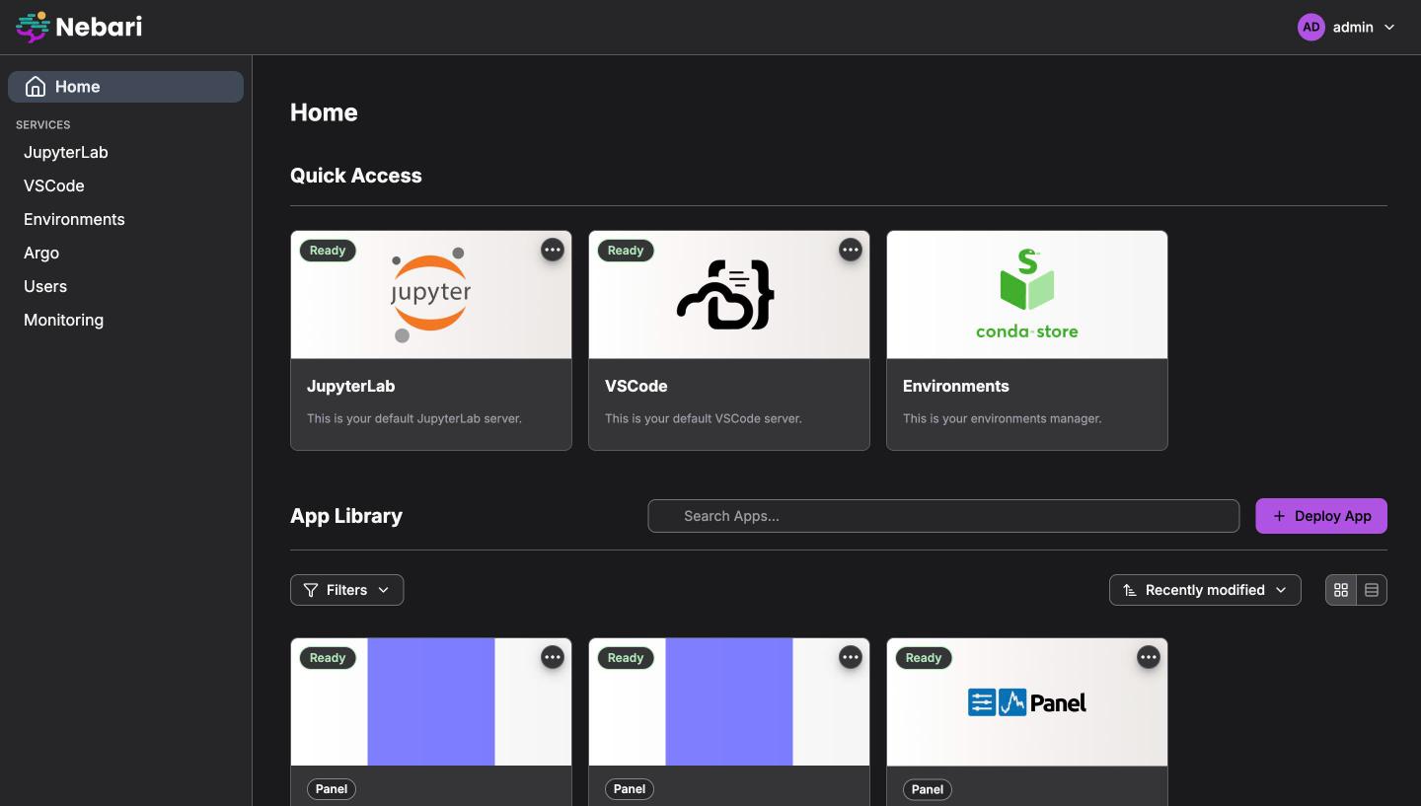Open Users from the sidebar
This screenshot has height=806, width=1421.
[45, 286]
